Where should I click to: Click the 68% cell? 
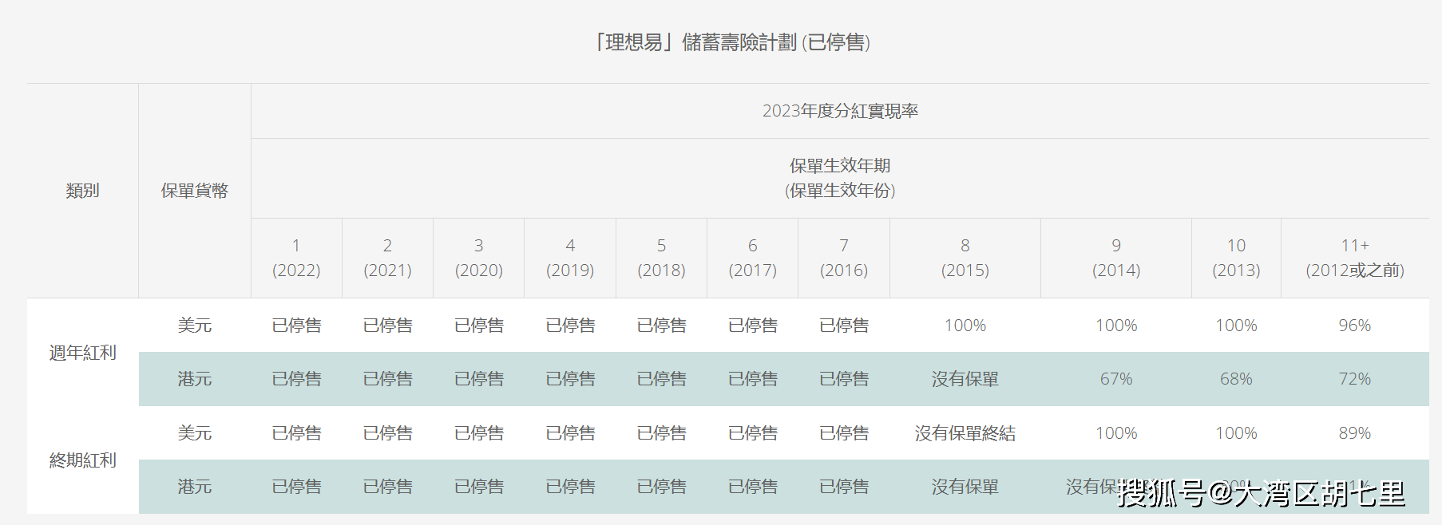[1236, 379]
